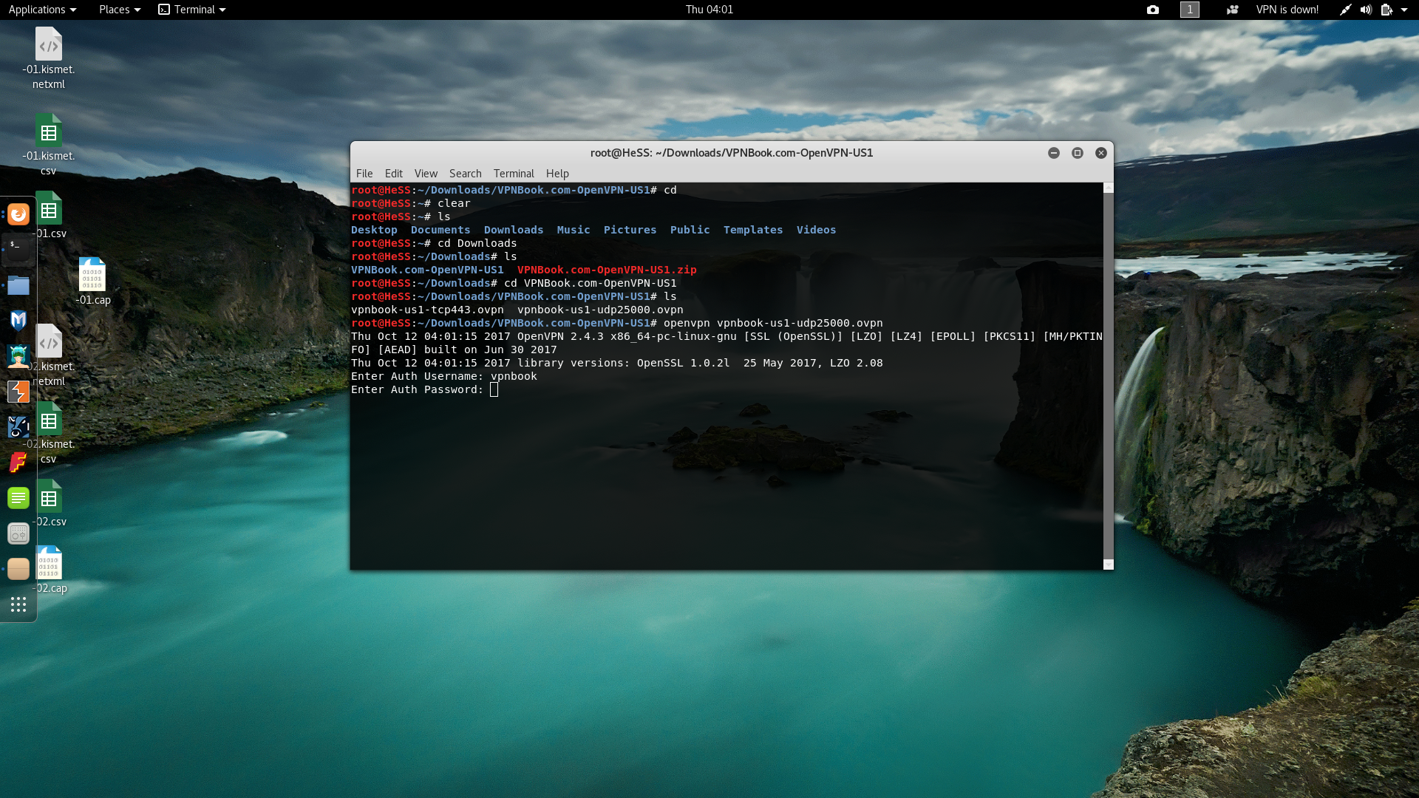Viewport: 1419px width, 798px height.
Task: Expand the system menu arrow
Action: 1404,10
